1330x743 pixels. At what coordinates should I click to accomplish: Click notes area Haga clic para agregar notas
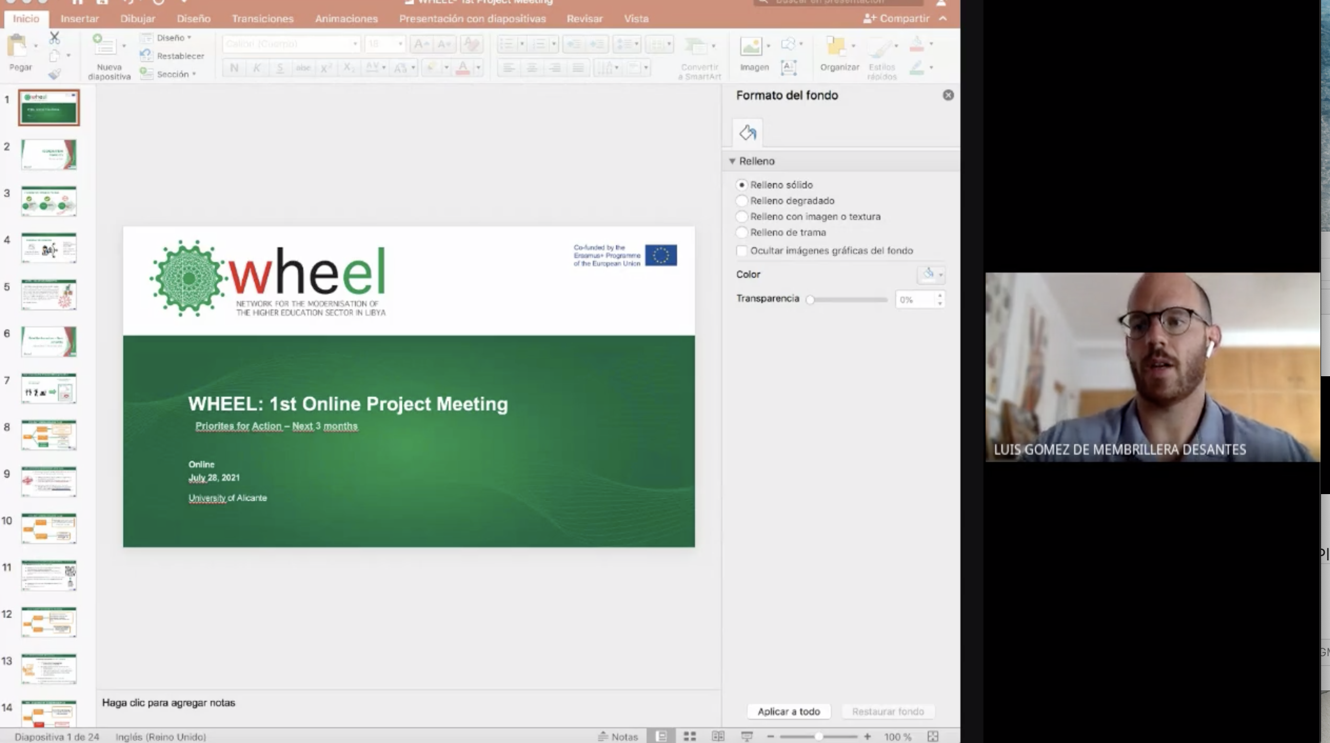click(x=168, y=703)
